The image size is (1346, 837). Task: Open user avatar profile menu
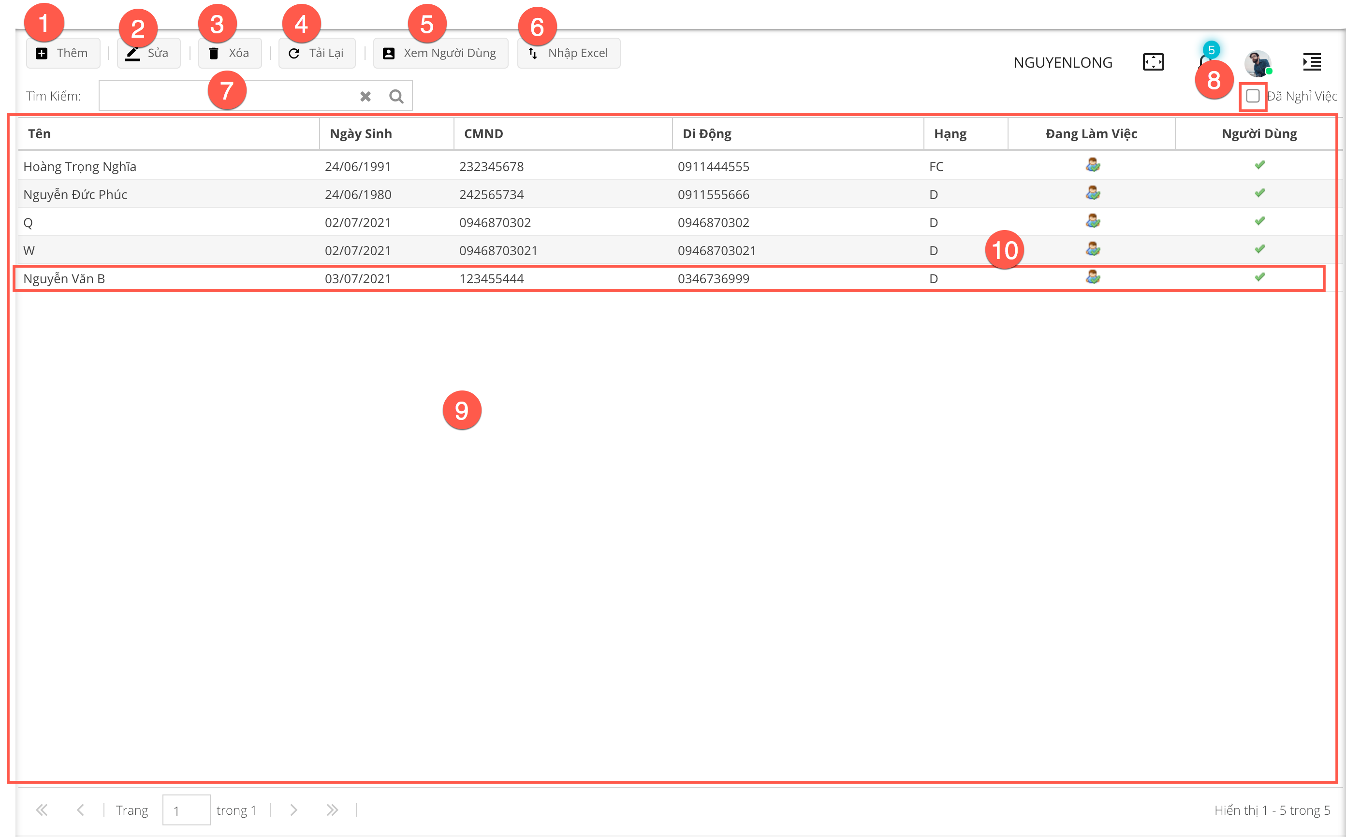click(x=1257, y=63)
